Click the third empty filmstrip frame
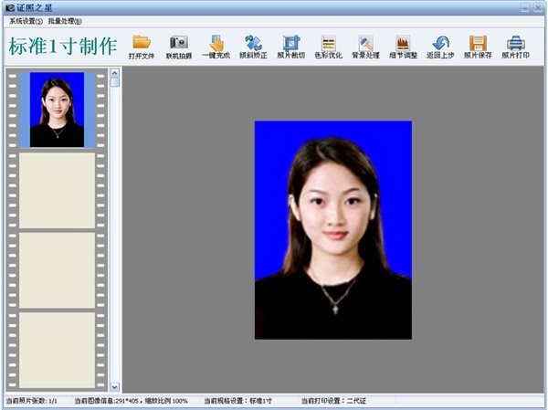548x410 pixels. [57, 349]
